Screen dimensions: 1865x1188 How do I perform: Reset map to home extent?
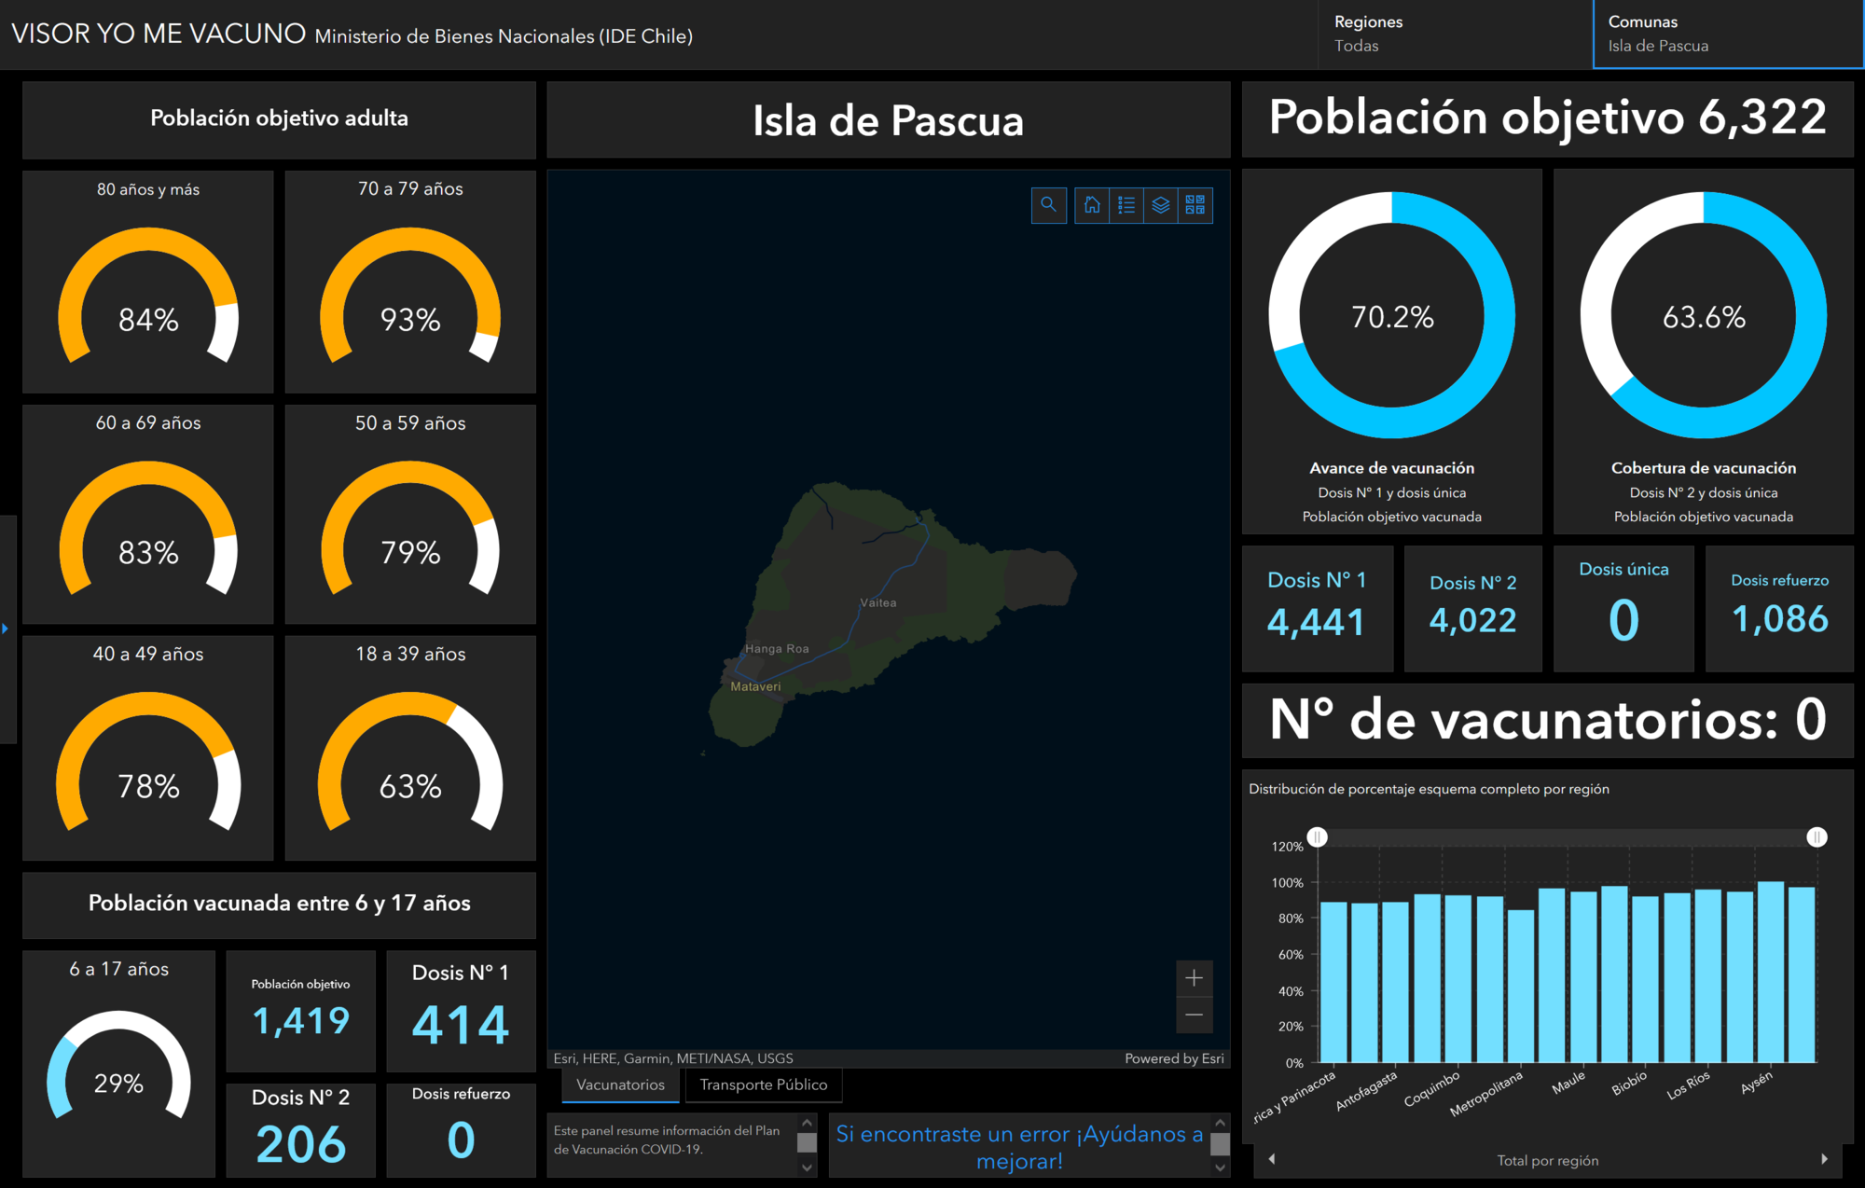(1092, 204)
